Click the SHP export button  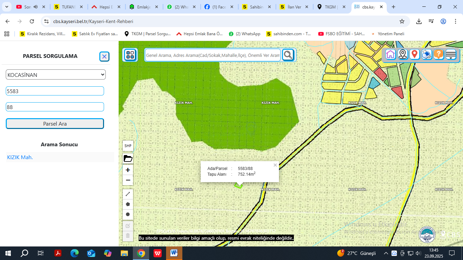point(128,146)
